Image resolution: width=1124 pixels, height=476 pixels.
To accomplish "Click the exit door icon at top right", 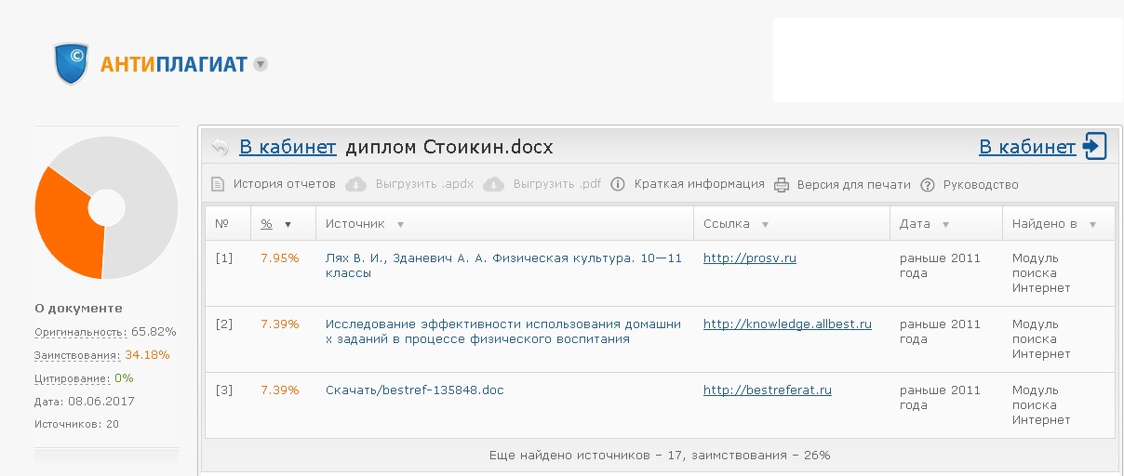I will (x=1094, y=146).
